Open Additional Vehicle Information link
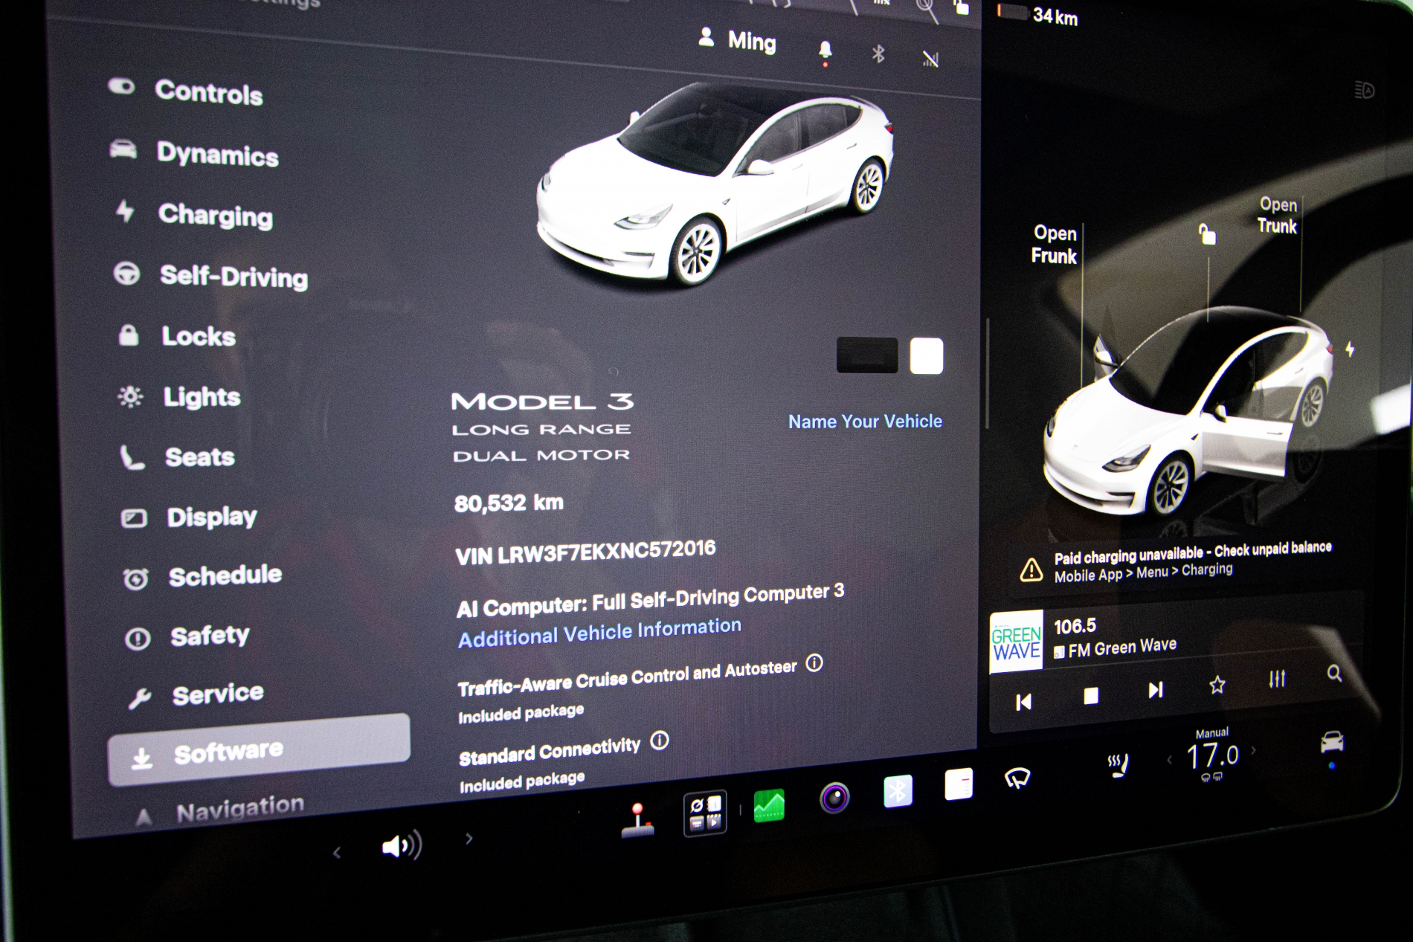1413x942 pixels. tap(599, 633)
